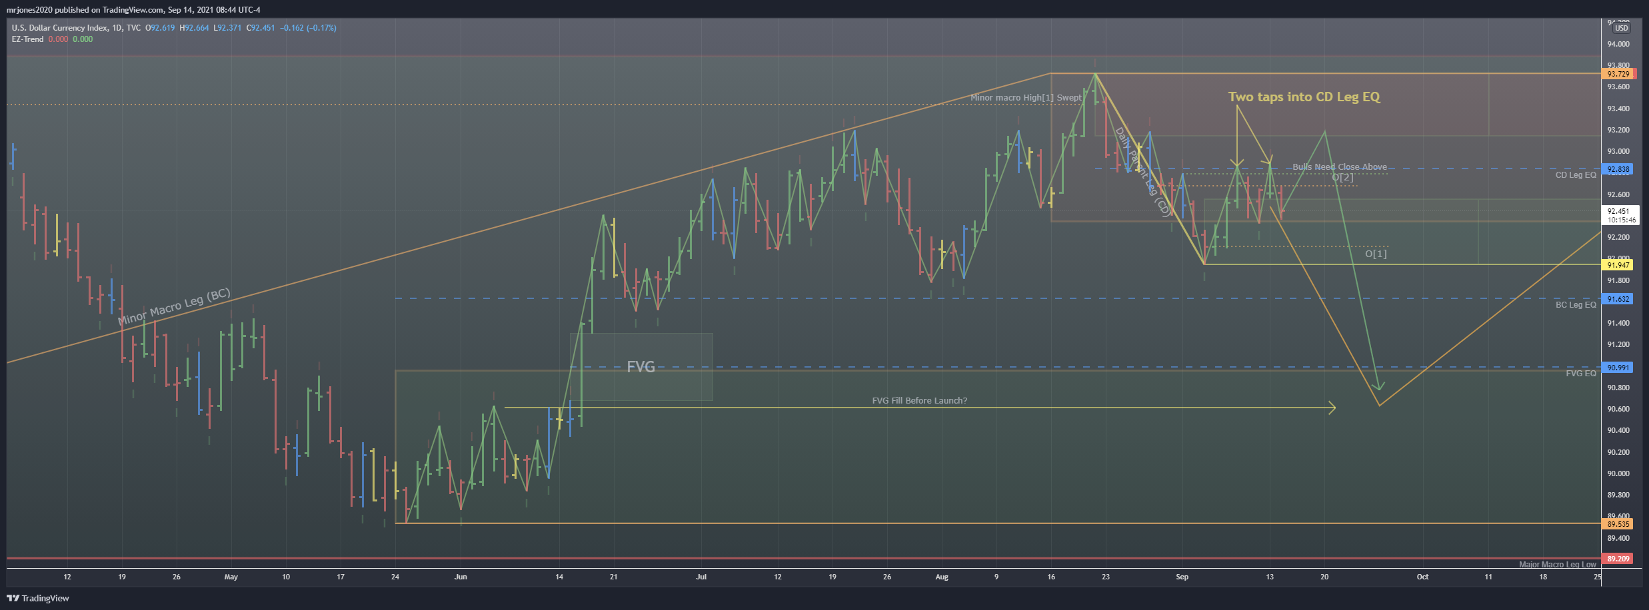Click the 'Two taps into CD Leg EQ' annotation
1649x610 pixels.
[x=1304, y=97]
